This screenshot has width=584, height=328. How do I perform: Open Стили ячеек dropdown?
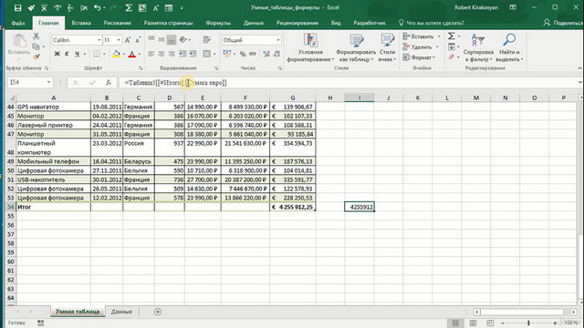pyautogui.click(x=387, y=47)
